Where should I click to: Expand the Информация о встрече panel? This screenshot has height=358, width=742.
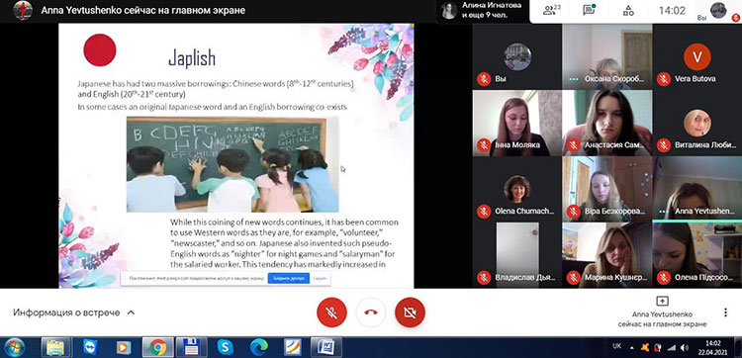pos(74,313)
